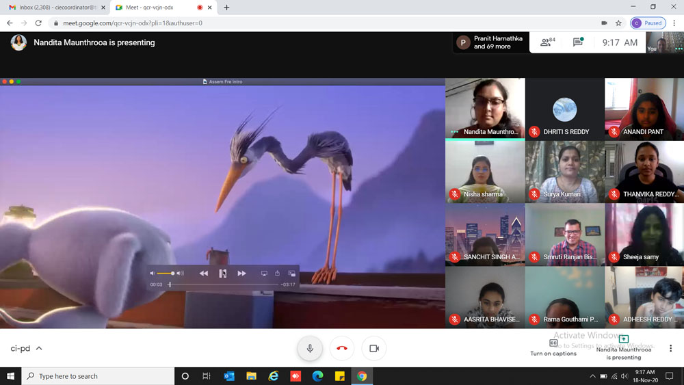Click your self-view tile labeled You
The image size is (684, 385).
665,42
